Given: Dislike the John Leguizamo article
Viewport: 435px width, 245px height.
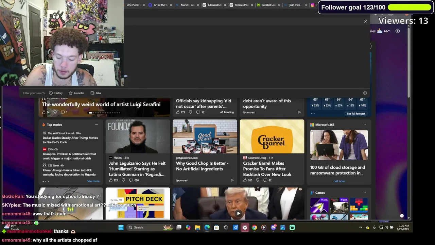Looking at the screenshot, I should click(123, 180).
